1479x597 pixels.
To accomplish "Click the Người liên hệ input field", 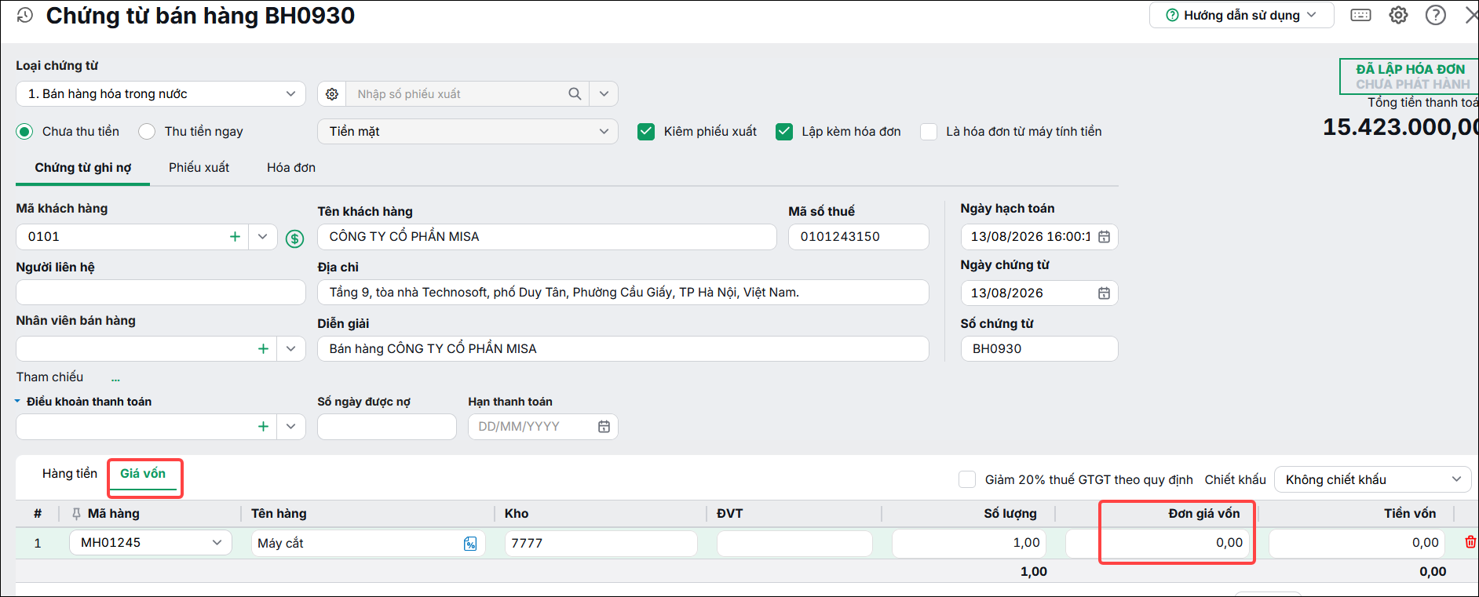I will 161,293.
